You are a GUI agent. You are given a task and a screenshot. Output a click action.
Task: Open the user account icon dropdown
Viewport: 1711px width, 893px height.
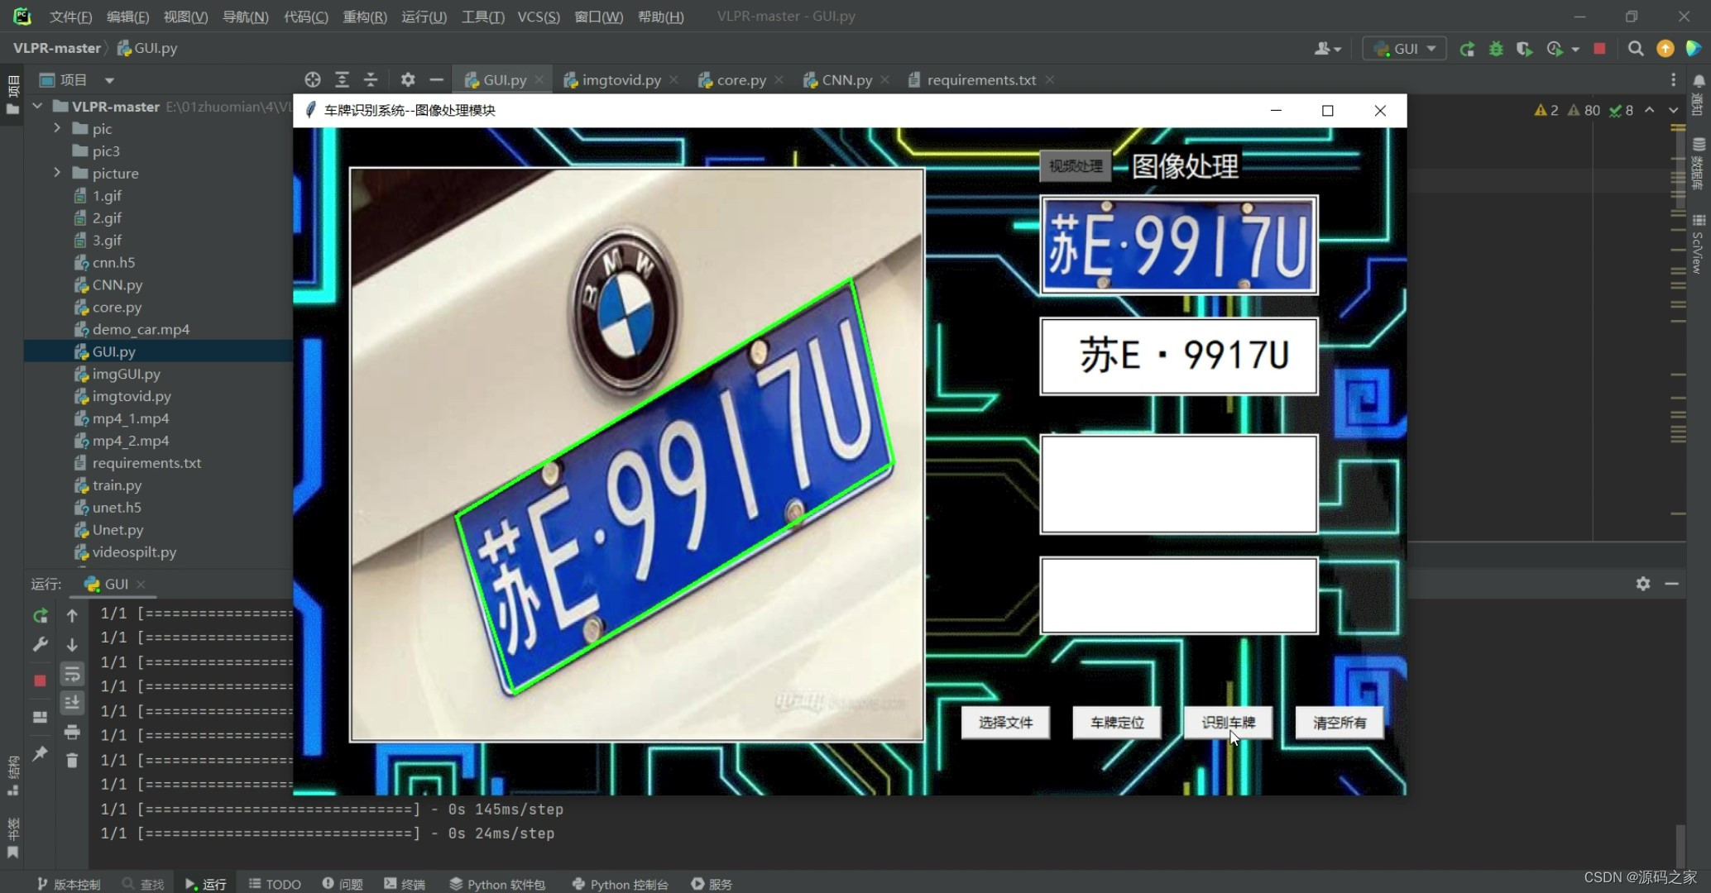[1327, 49]
